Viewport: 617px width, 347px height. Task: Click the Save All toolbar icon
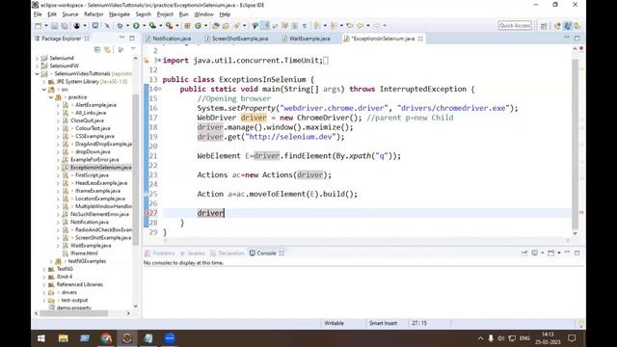click(64, 26)
